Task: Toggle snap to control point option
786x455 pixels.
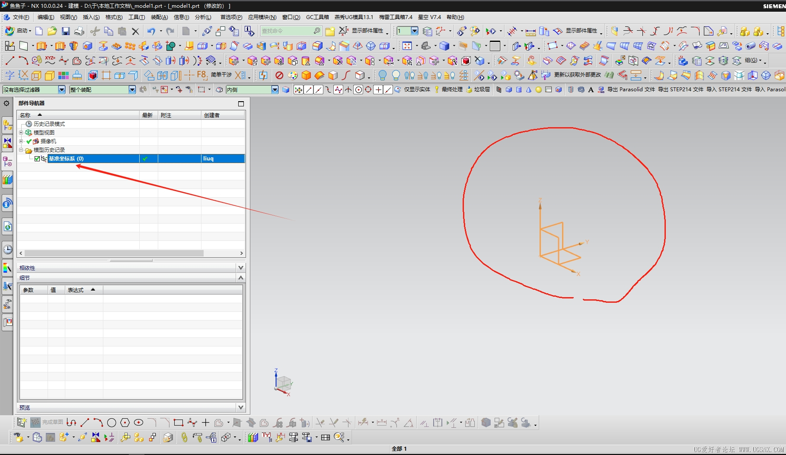Action: [x=329, y=90]
